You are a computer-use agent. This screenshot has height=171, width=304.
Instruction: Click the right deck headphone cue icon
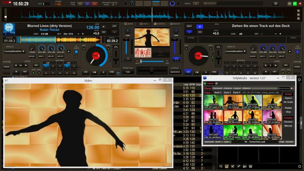click(x=176, y=59)
